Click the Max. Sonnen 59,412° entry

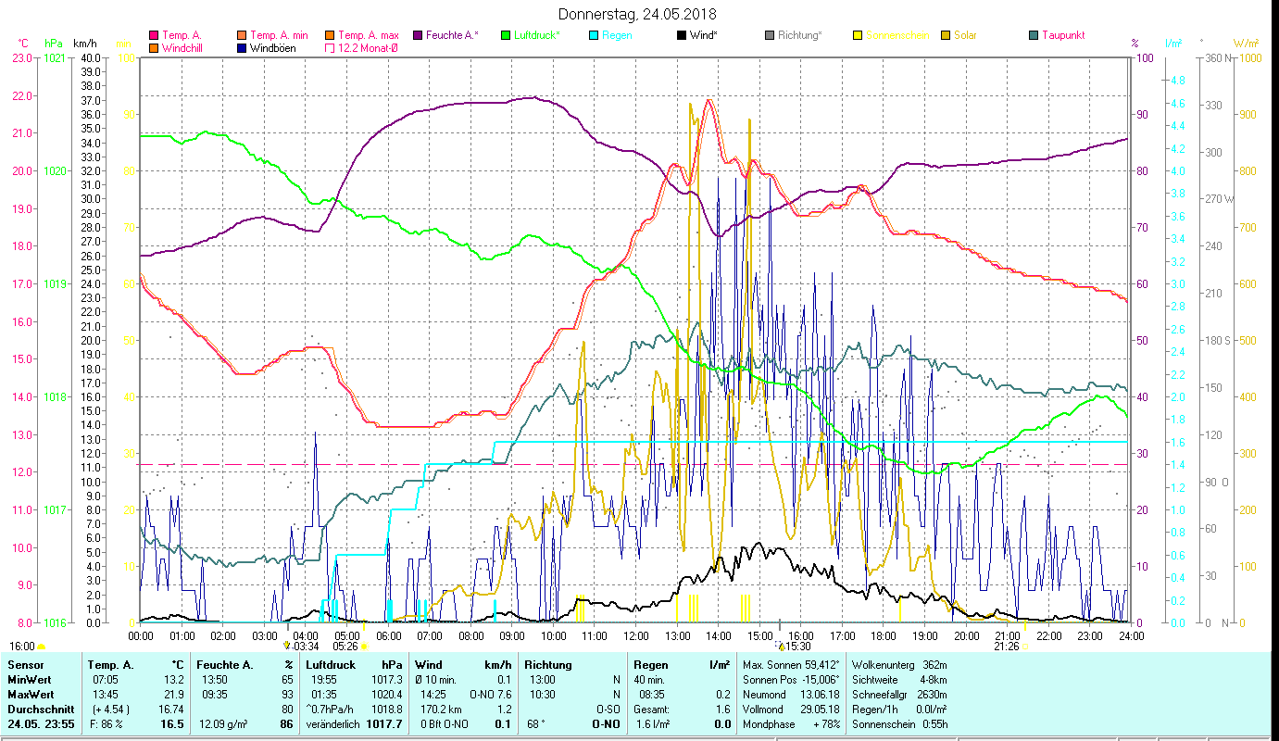[792, 664]
